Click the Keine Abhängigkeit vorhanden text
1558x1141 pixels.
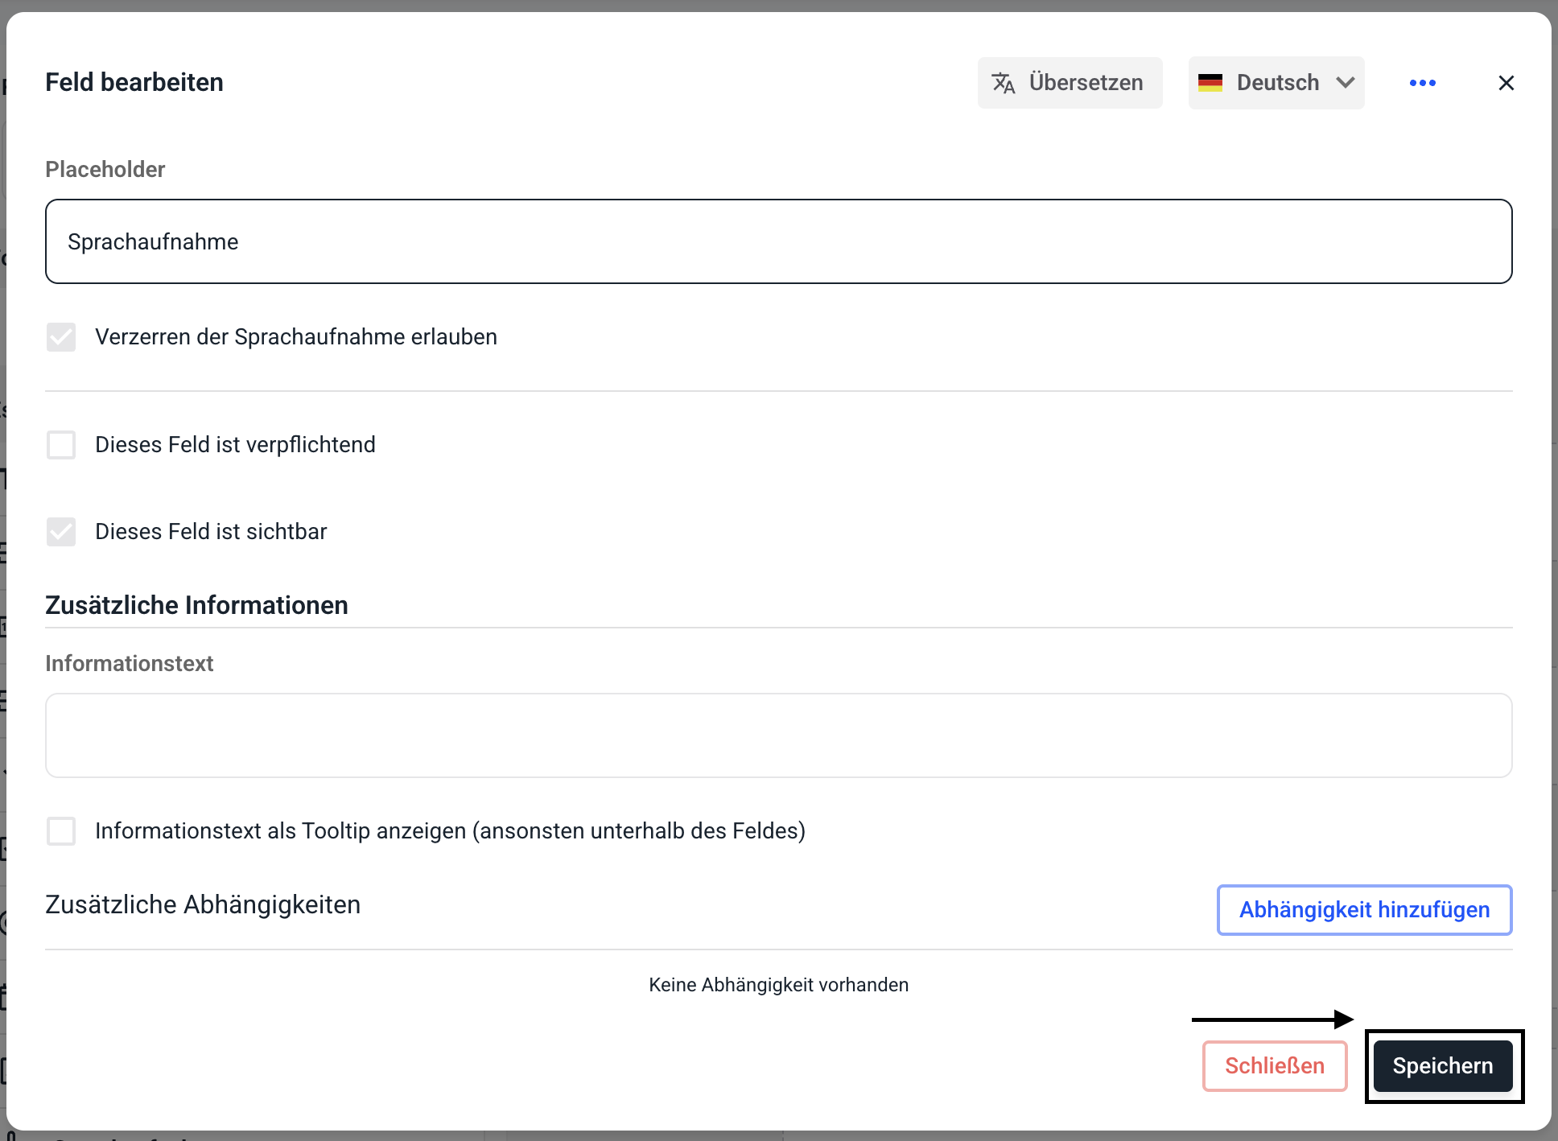pyautogui.click(x=778, y=985)
